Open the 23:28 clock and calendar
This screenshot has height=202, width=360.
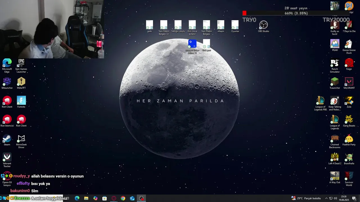point(344,198)
